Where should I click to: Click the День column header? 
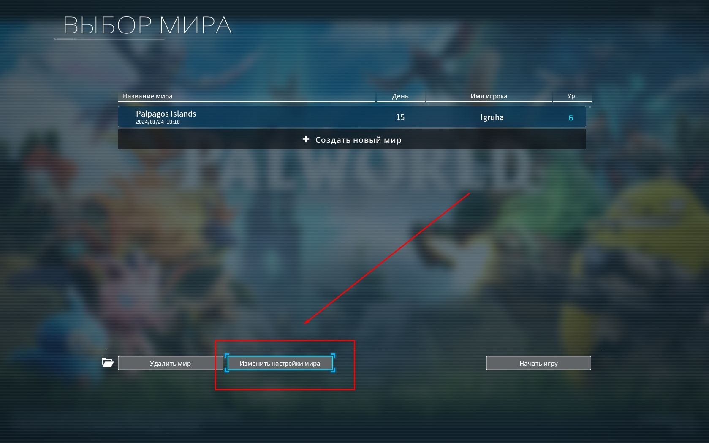[400, 96]
